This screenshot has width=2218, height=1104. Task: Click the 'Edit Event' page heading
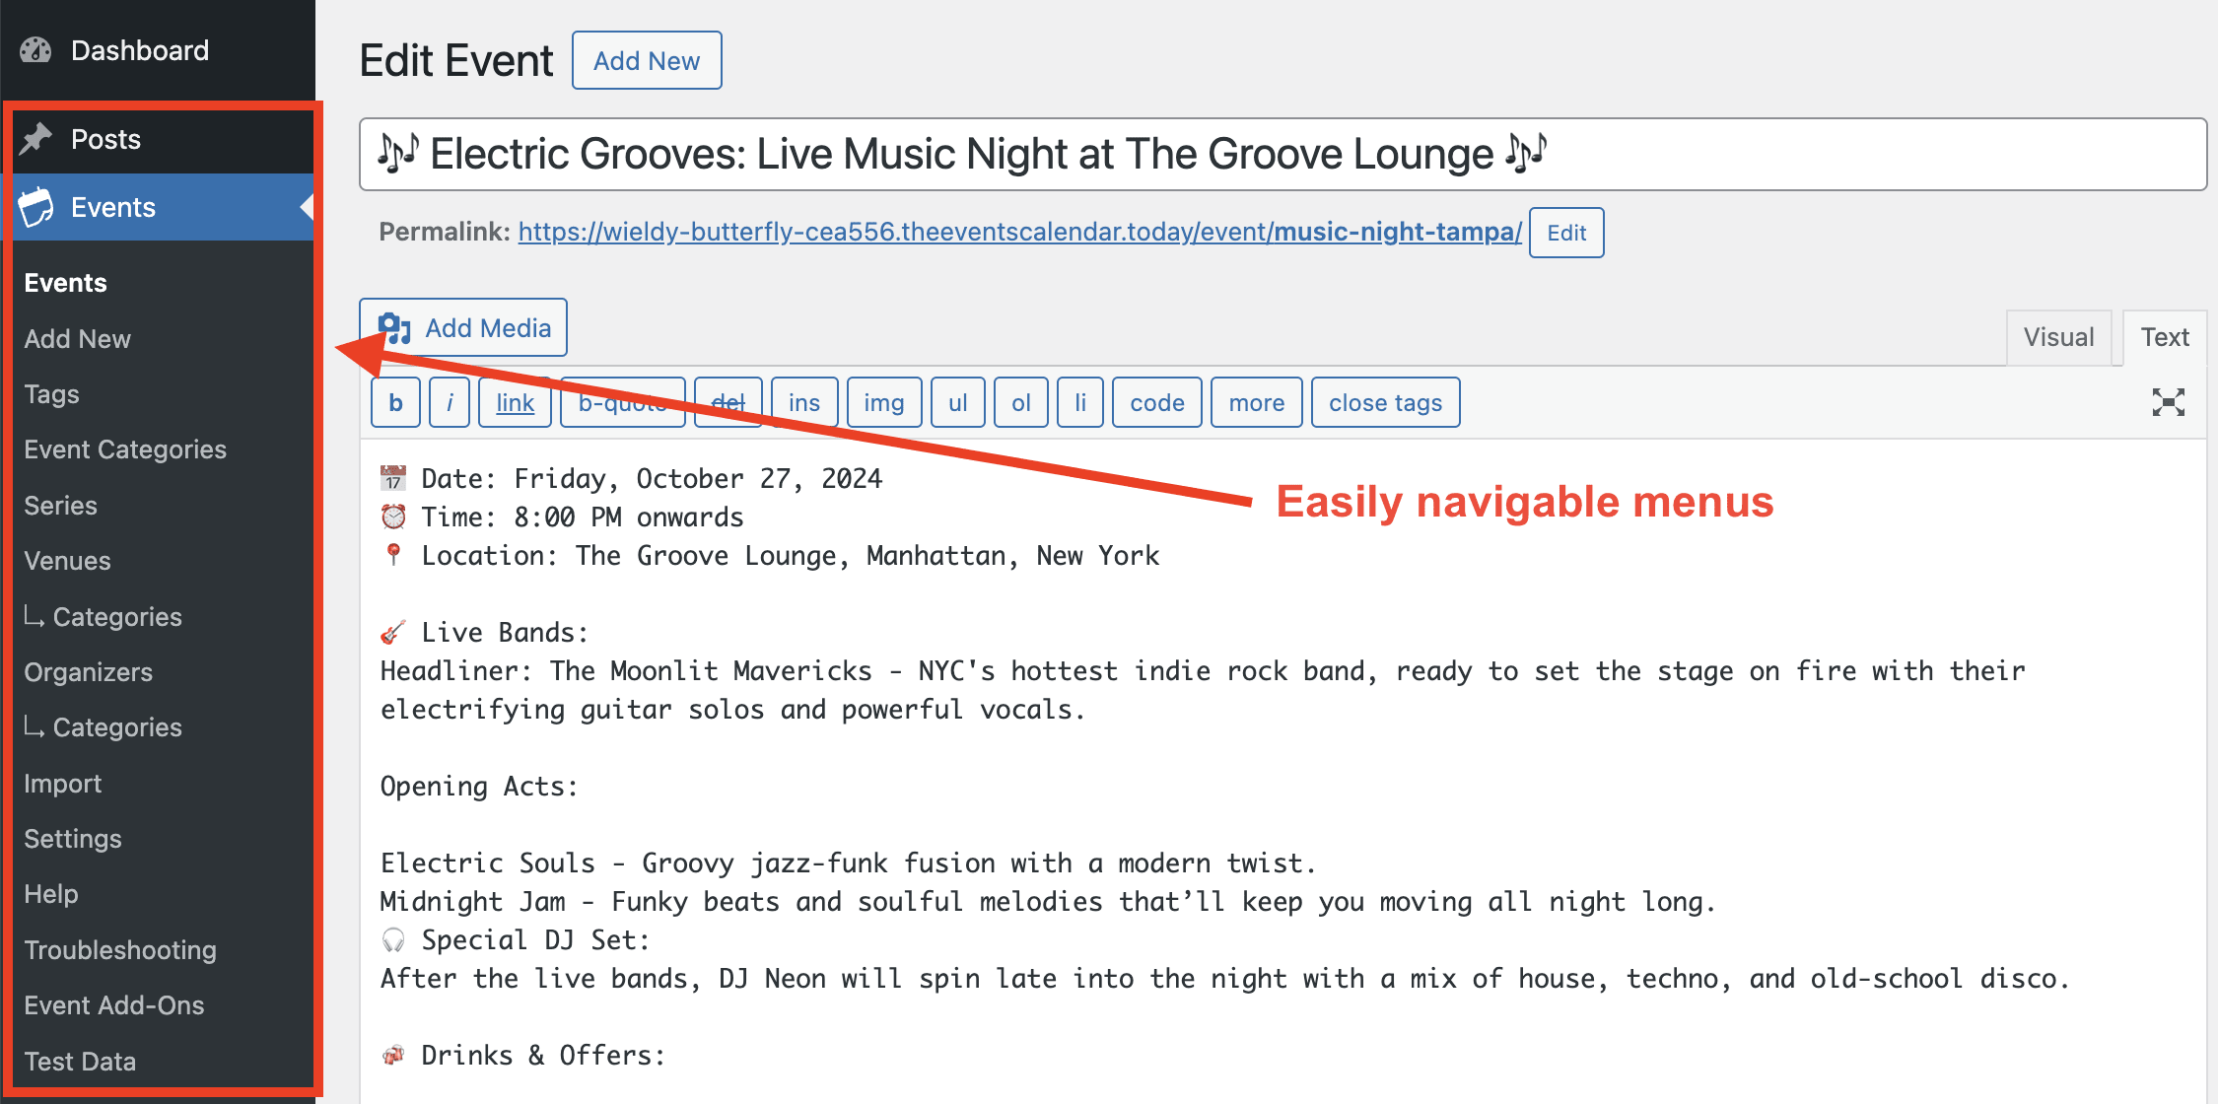coord(456,60)
